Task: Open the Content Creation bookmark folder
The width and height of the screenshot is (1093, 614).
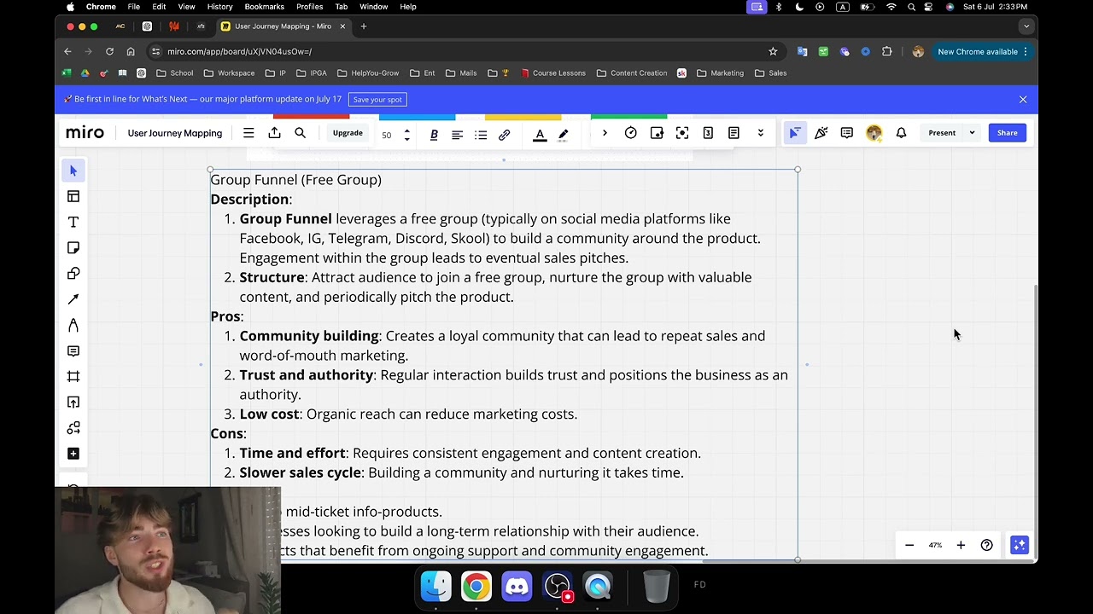Action: pos(632,73)
